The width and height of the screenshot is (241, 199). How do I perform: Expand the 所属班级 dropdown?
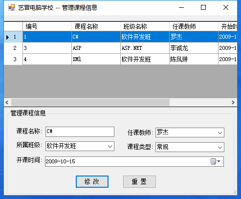(x=110, y=147)
